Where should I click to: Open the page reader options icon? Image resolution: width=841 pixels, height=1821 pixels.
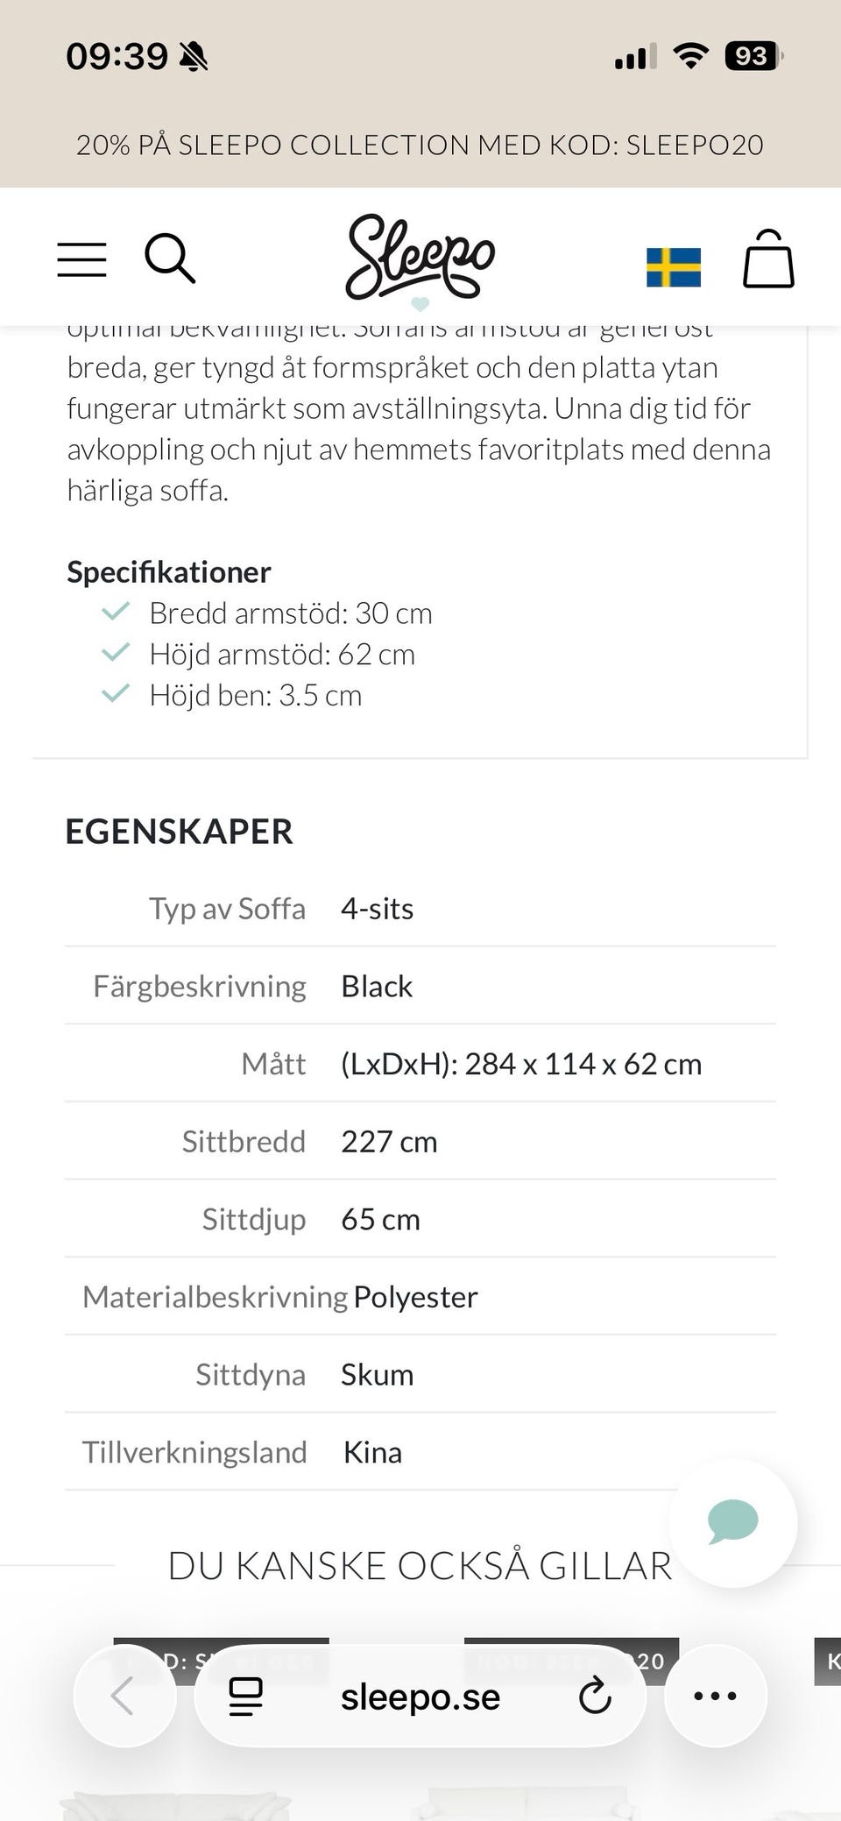tap(245, 1696)
